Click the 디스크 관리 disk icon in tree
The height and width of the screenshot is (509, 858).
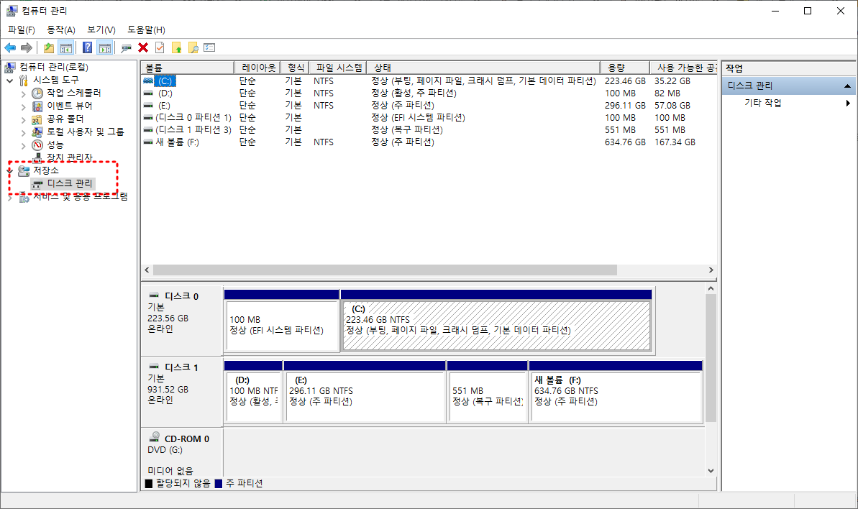(37, 184)
